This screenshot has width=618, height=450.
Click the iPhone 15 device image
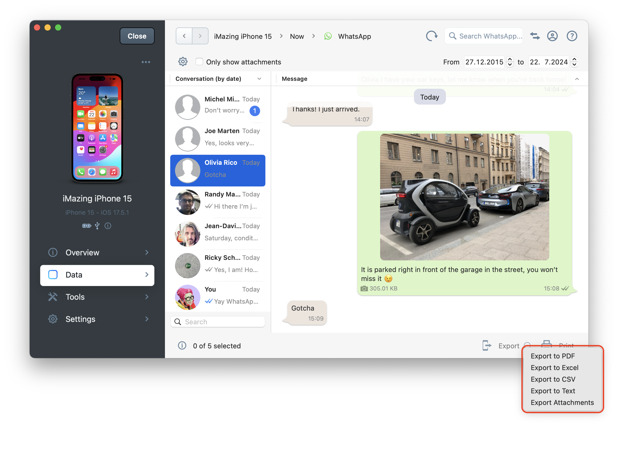[97, 128]
